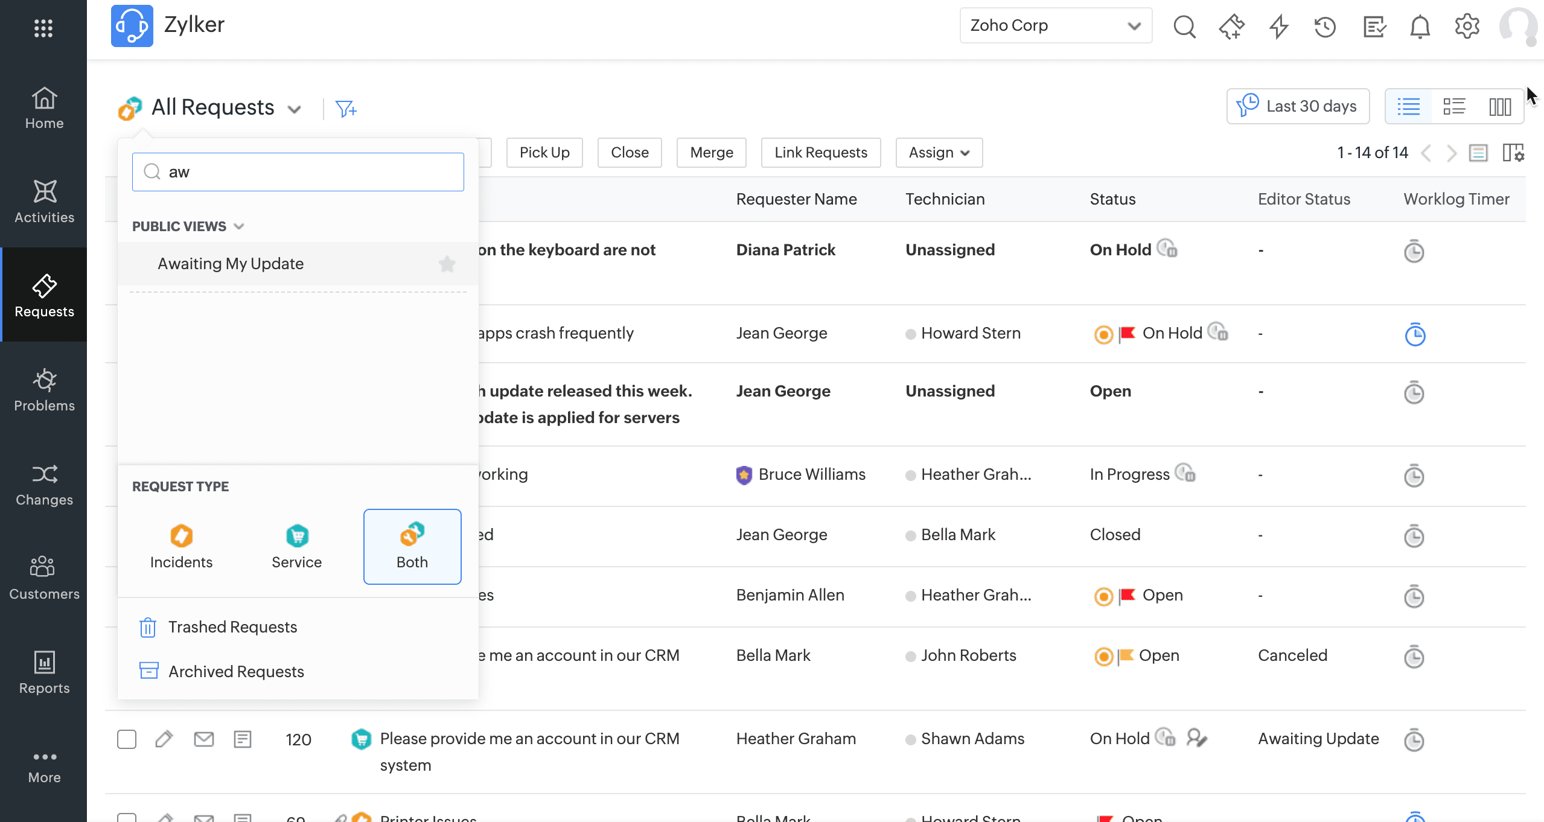Select the Awaiting My Update view
Viewport: 1544px width, 822px height.
click(x=231, y=264)
